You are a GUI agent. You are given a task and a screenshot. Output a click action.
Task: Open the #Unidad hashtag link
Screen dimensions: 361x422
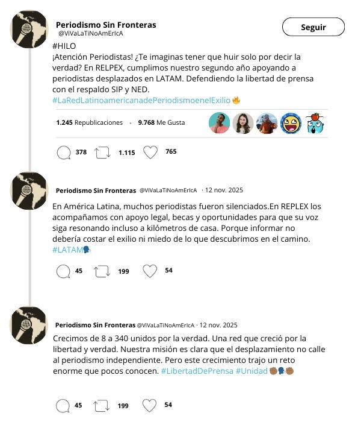tap(251, 371)
